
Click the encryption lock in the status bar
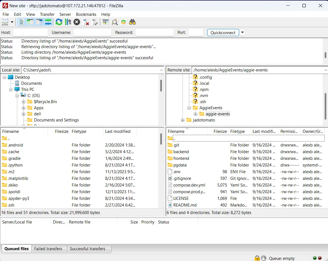point(257,258)
